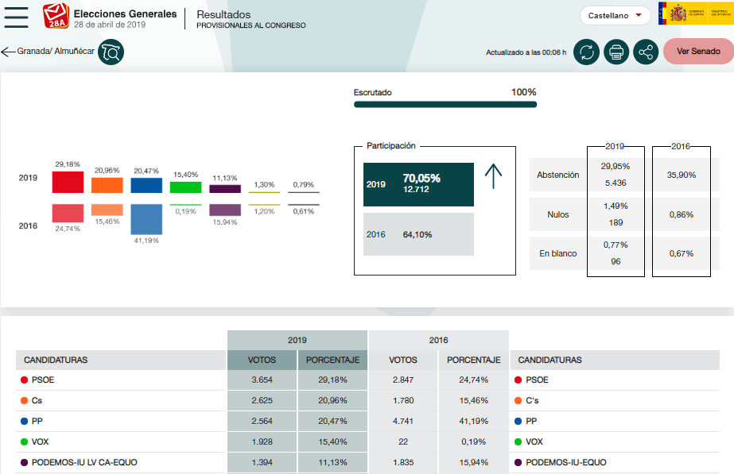Open the Castellano language dropdown
Image resolution: width=734 pixels, height=474 pixels.
(x=616, y=16)
